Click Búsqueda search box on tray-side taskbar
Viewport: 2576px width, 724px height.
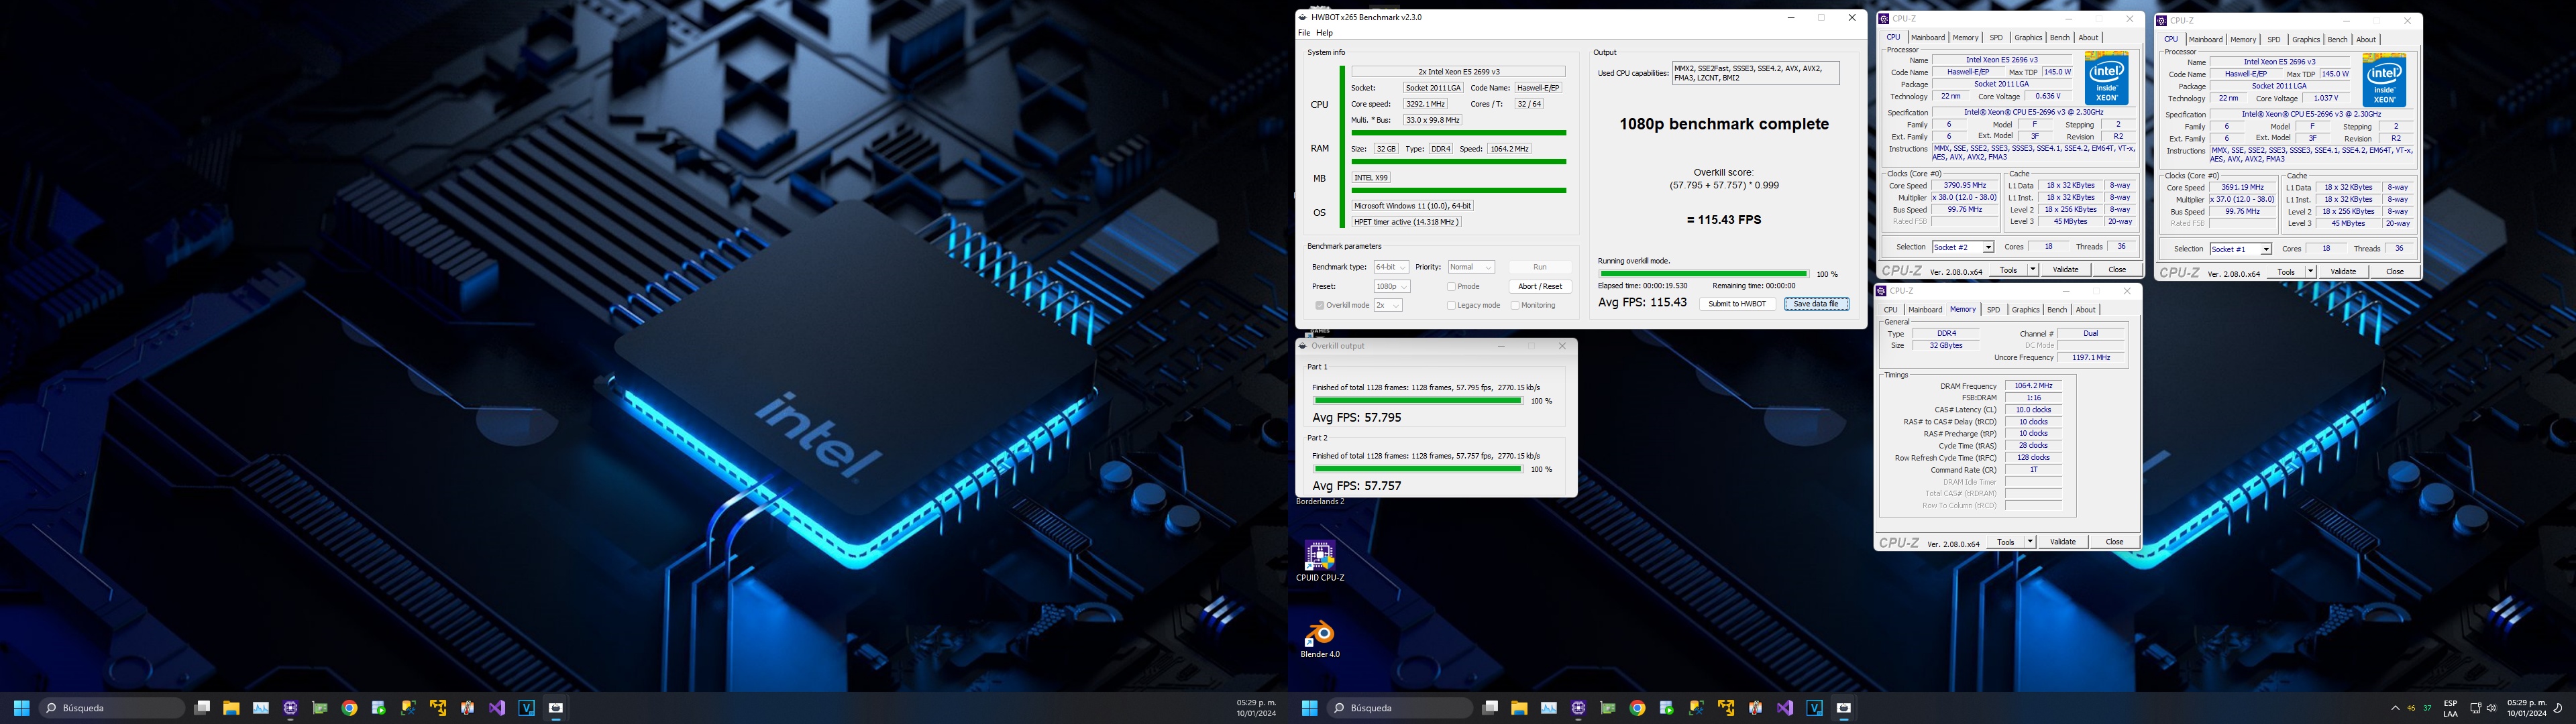1399,708
